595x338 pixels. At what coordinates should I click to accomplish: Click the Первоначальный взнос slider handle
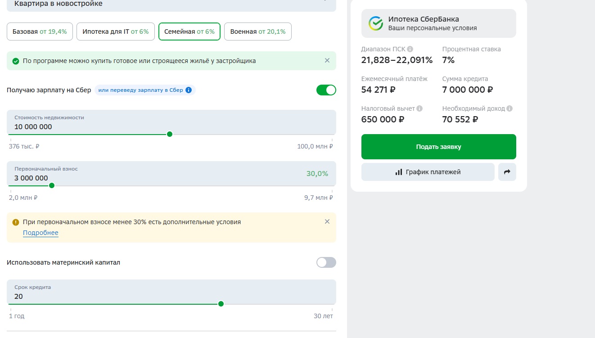click(x=52, y=185)
